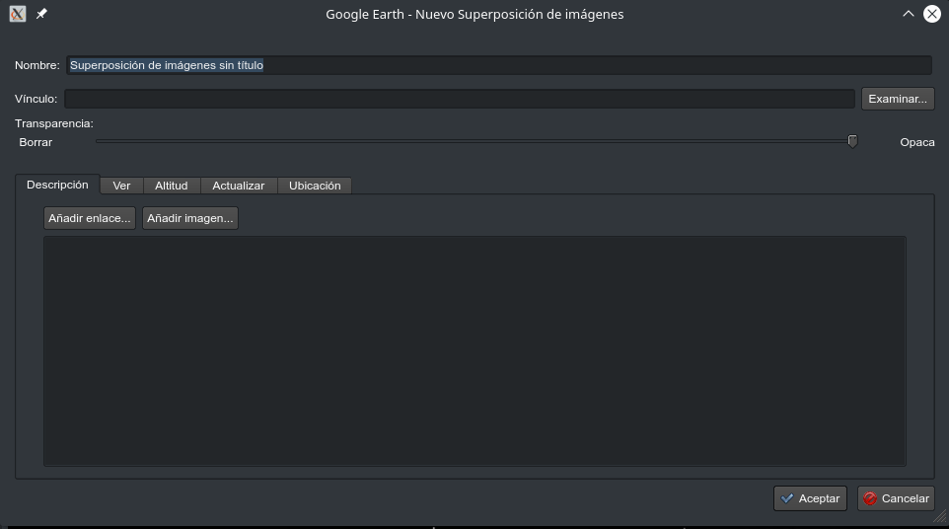Image resolution: width=949 pixels, height=529 pixels.
Task: Show the Ubicación tab
Action: click(x=315, y=186)
